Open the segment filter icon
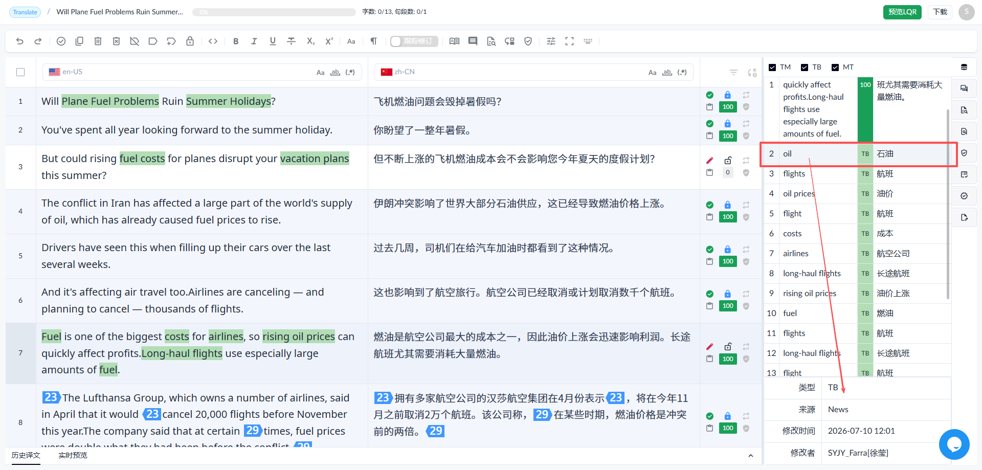 click(733, 73)
